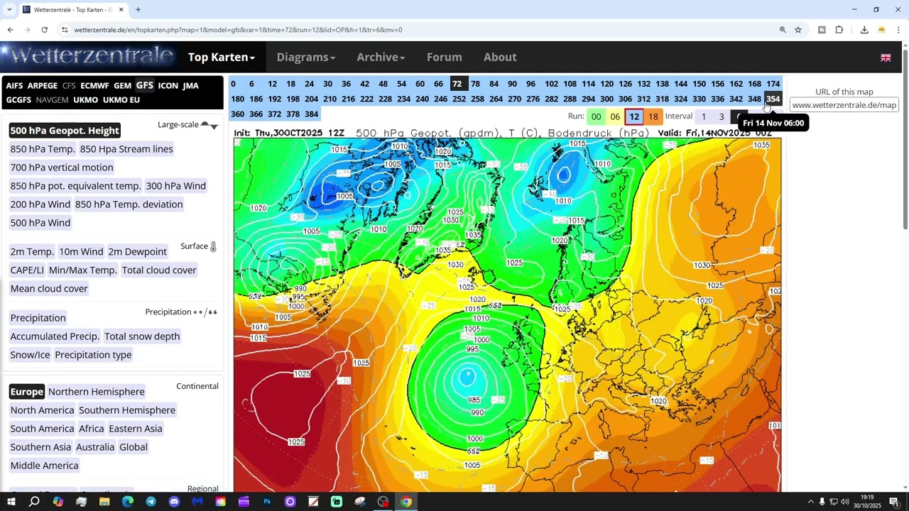Screen dimensions: 909x511
Task: Bookmark this page with the star icon
Action: (x=798, y=30)
